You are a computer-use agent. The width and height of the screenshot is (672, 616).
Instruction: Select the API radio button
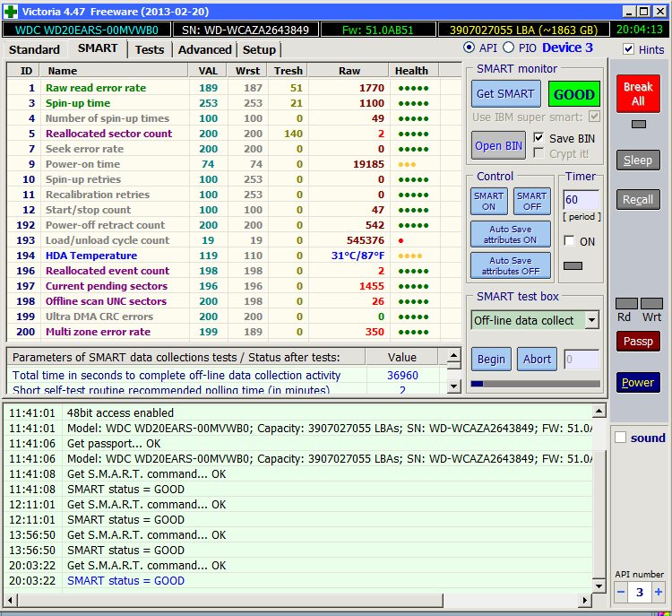pos(469,48)
